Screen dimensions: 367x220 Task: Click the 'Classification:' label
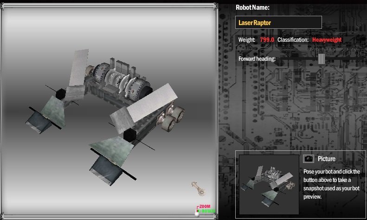tap(293, 40)
